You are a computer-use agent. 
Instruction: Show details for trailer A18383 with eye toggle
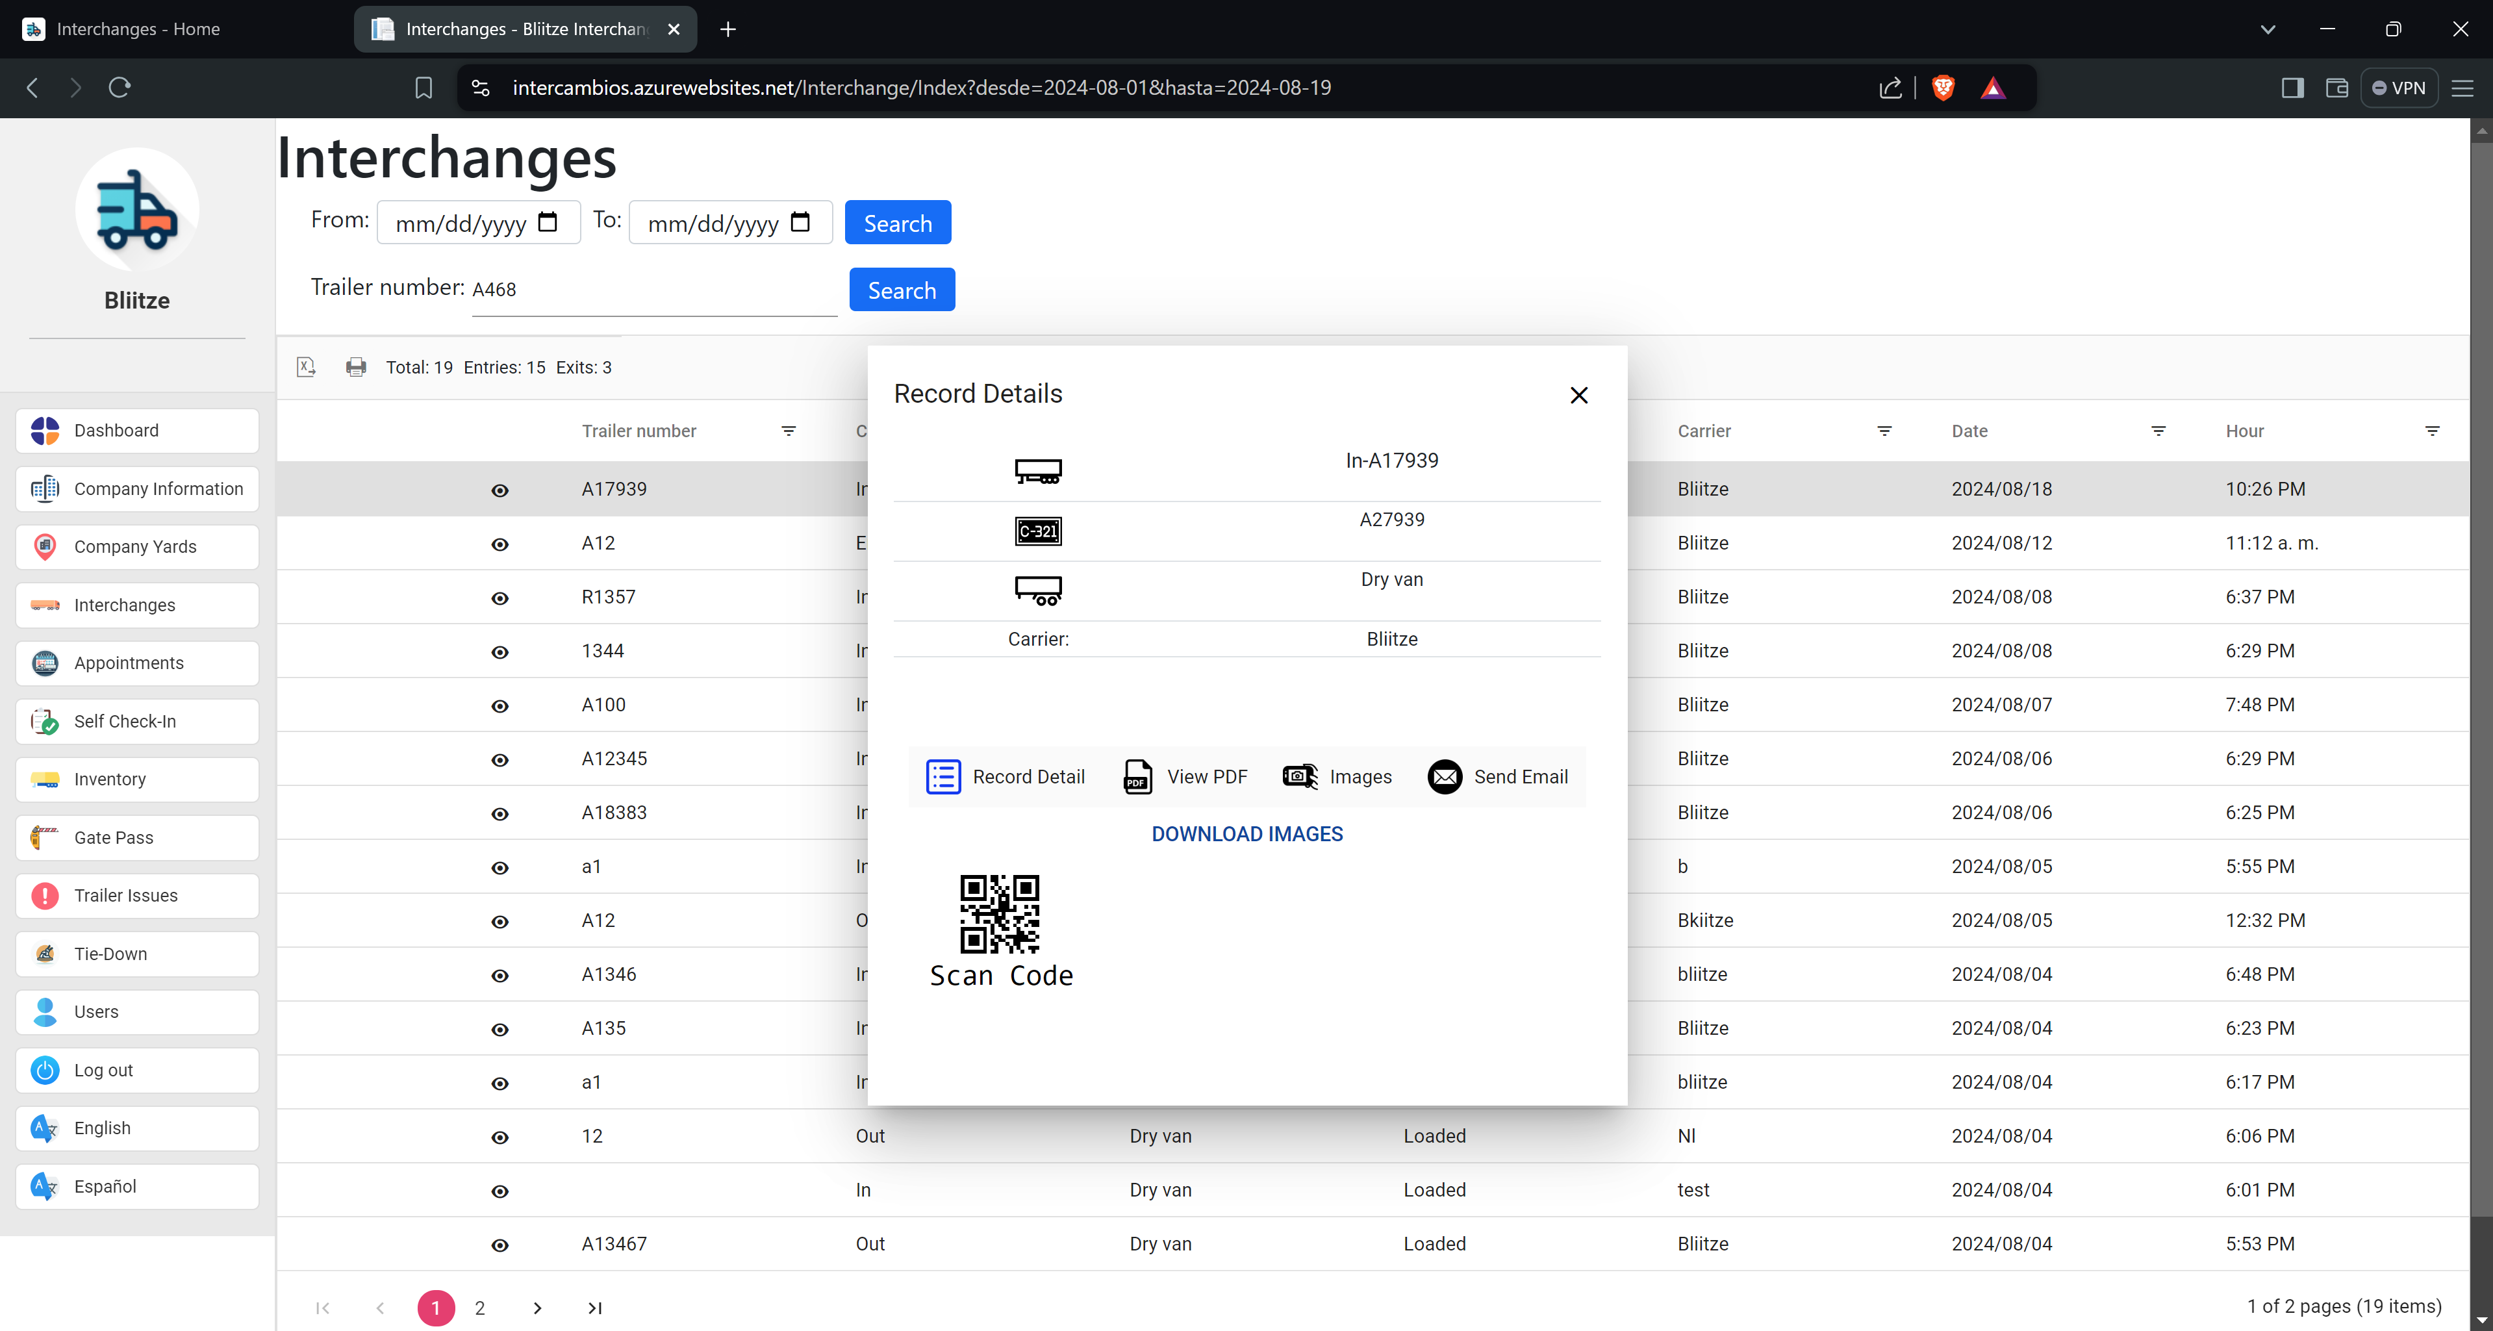click(500, 814)
